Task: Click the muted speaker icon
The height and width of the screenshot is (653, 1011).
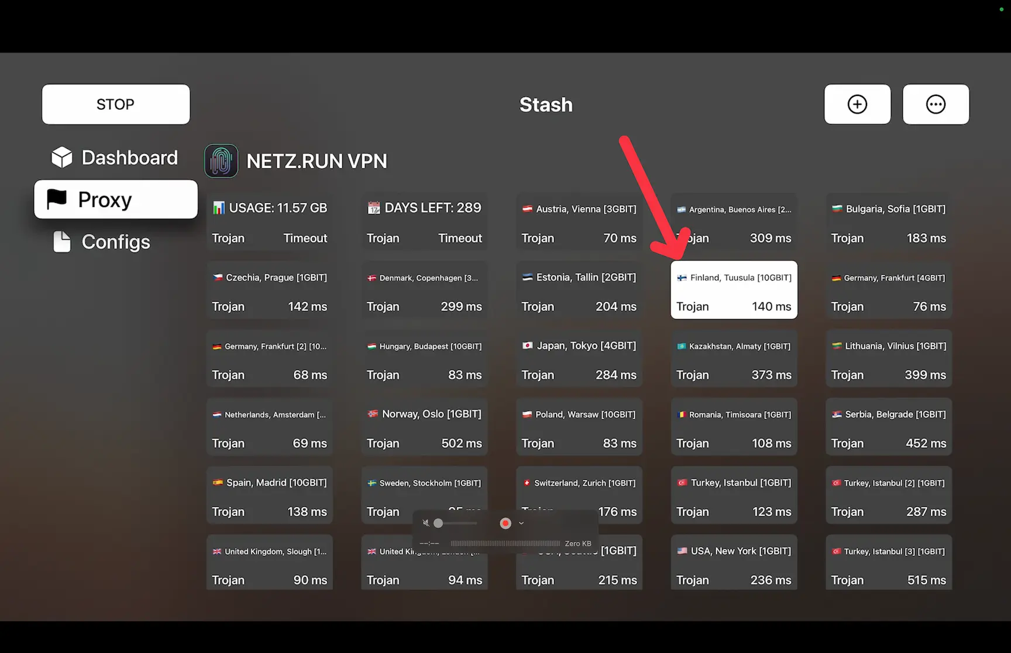Action: click(425, 523)
